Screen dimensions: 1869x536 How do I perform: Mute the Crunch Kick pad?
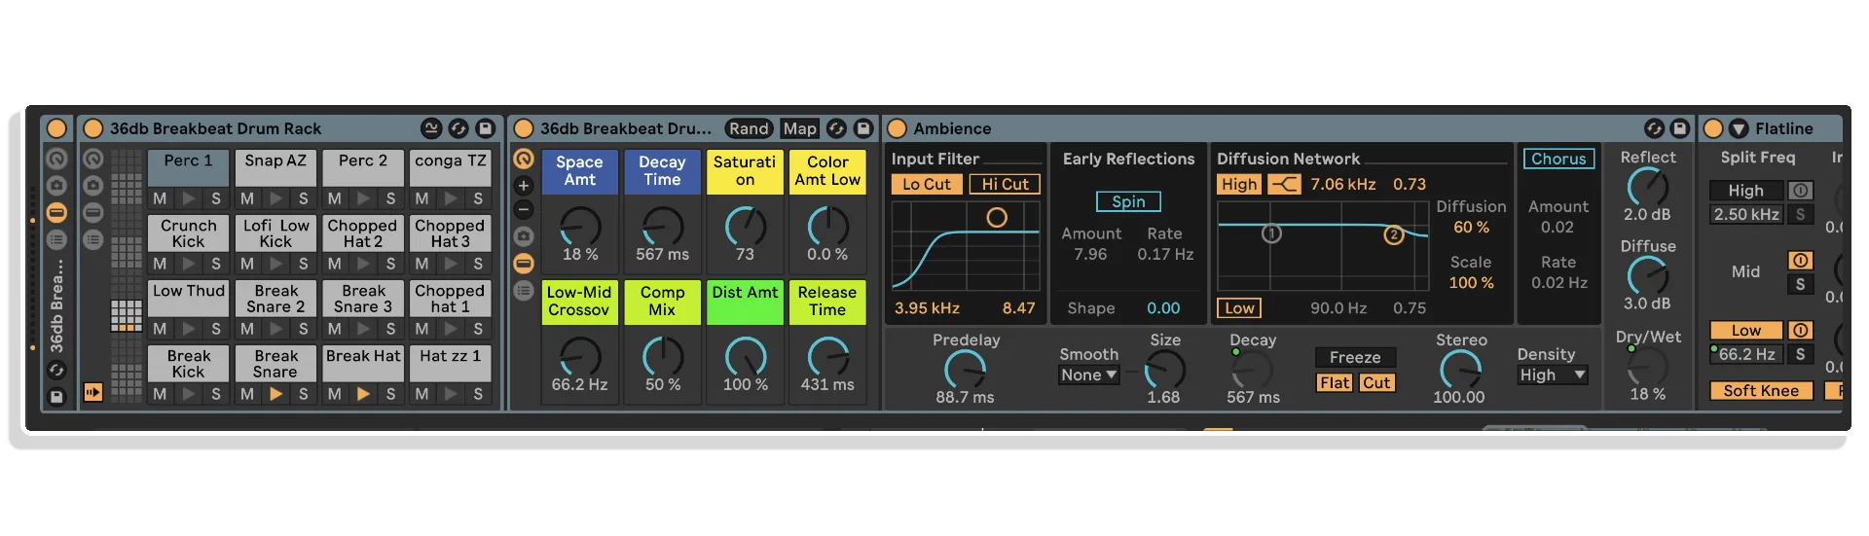coord(160,264)
